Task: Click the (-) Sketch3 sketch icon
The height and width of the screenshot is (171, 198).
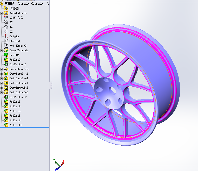Action: (6, 46)
